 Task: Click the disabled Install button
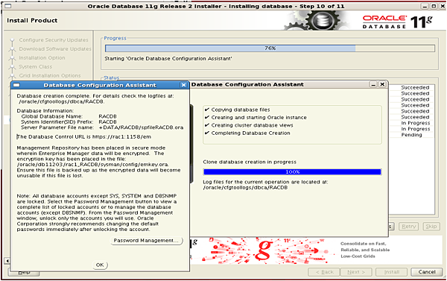coord(391,272)
